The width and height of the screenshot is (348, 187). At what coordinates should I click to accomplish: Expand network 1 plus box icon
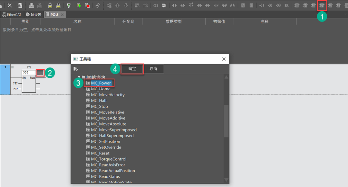click(13, 67)
